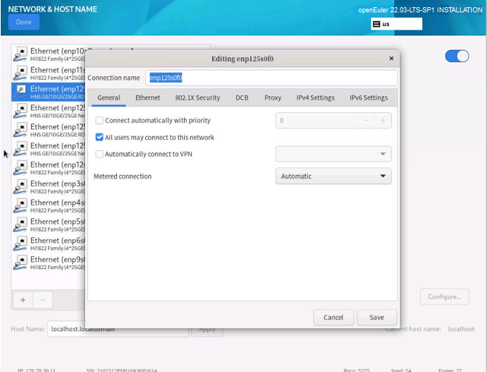Click the enp4s Ethernet adapter icon
487x372 pixels.
pyautogui.click(x=21, y=206)
